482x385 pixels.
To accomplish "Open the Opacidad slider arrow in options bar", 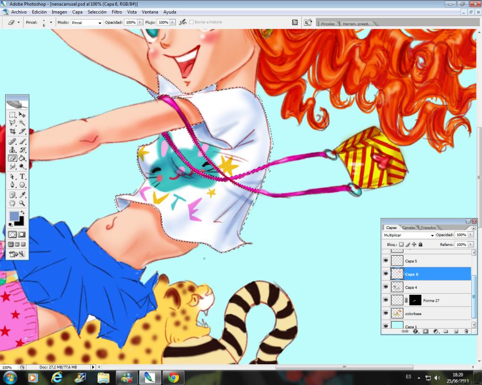I will 140,23.
